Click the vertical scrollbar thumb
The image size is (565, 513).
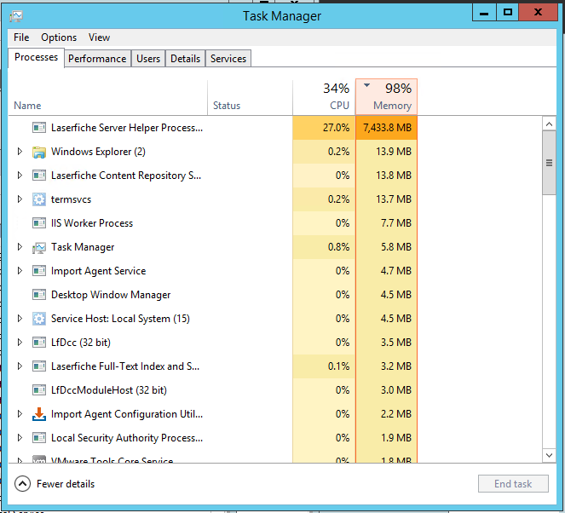click(549, 163)
